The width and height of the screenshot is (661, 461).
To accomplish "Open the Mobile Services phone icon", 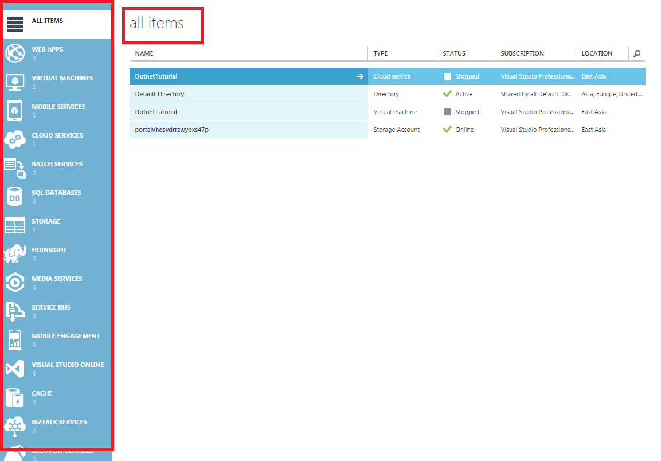I will pyautogui.click(x=15, y=111).
